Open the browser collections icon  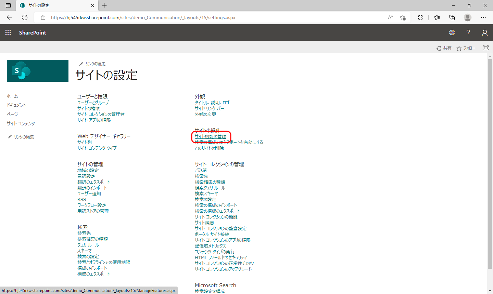click(x=452, y=17)
